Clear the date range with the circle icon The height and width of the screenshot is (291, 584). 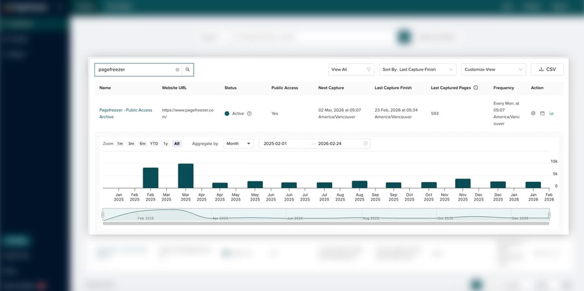[365, 144]
